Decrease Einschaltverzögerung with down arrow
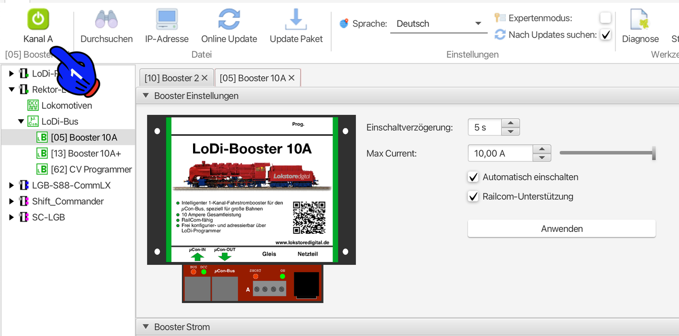Screen dimensions: 679x336 [x=510, y=131]
